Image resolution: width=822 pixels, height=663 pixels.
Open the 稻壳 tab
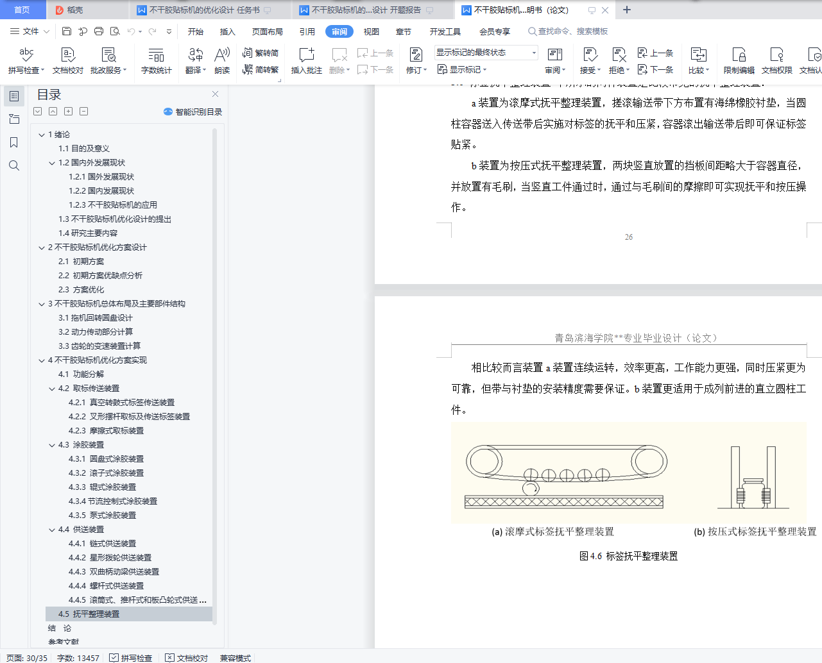coord(87,10)
